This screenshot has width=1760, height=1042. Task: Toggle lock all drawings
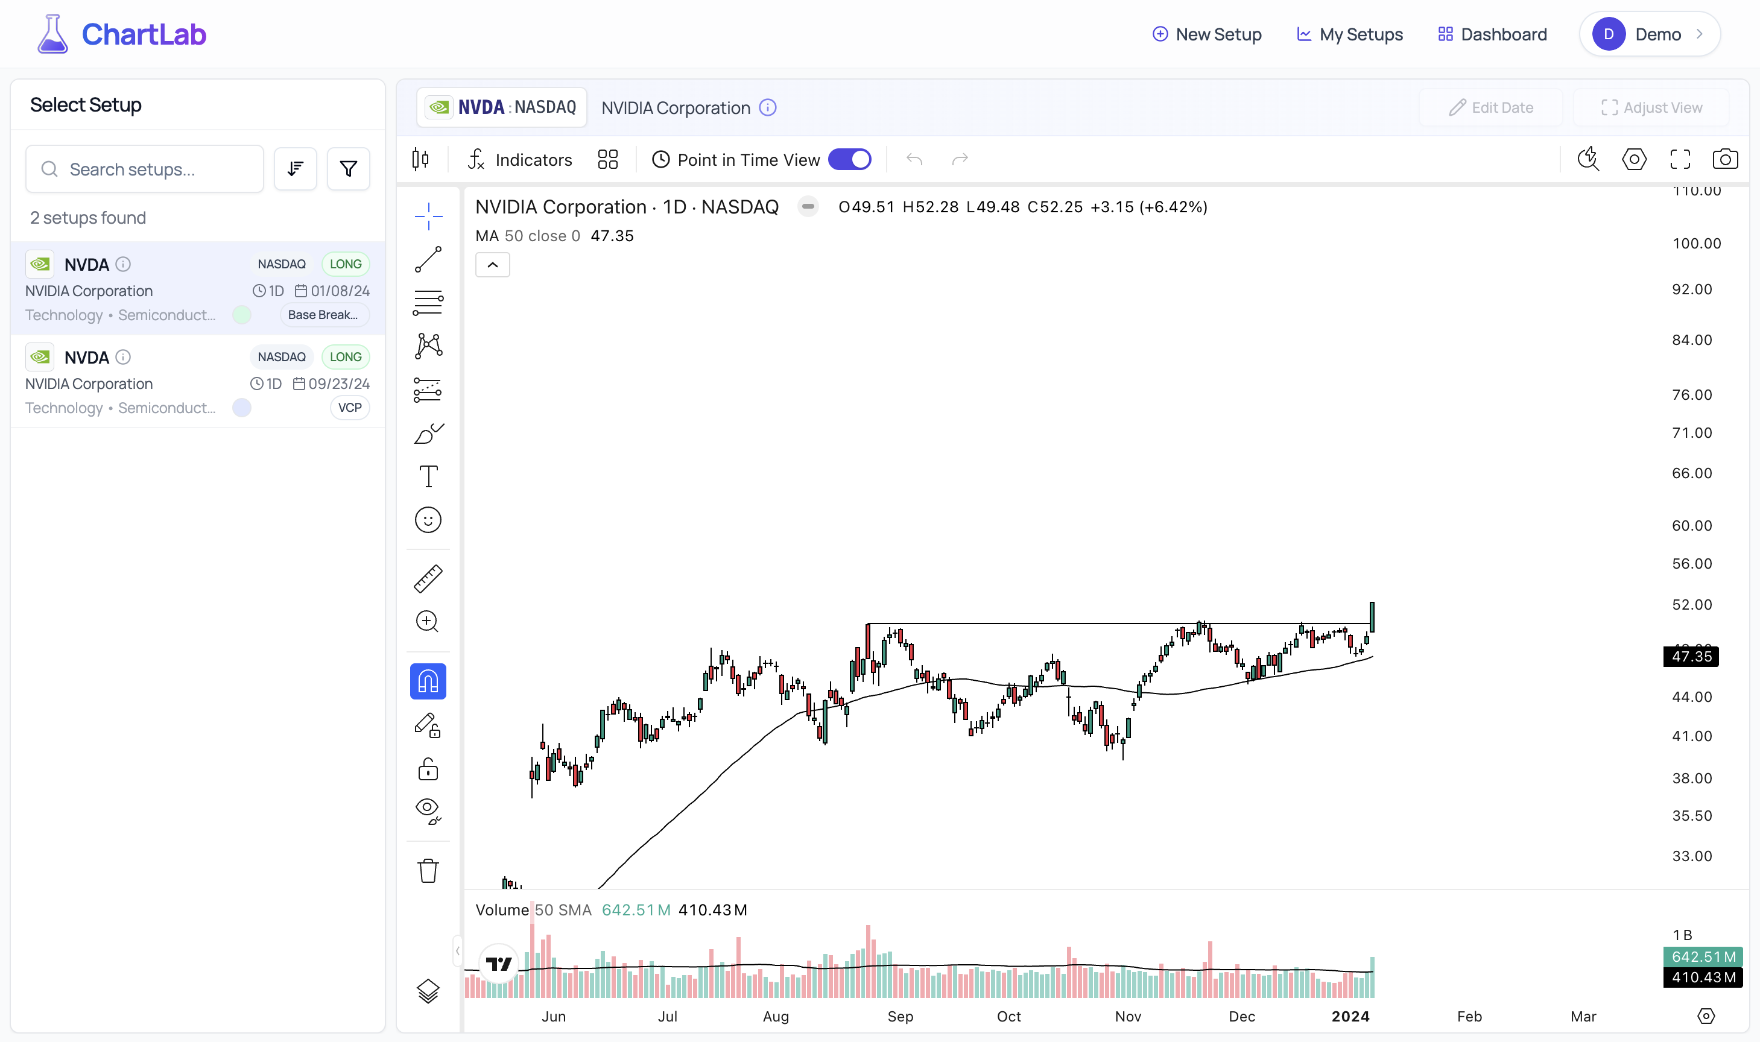[x=428, y=769]
